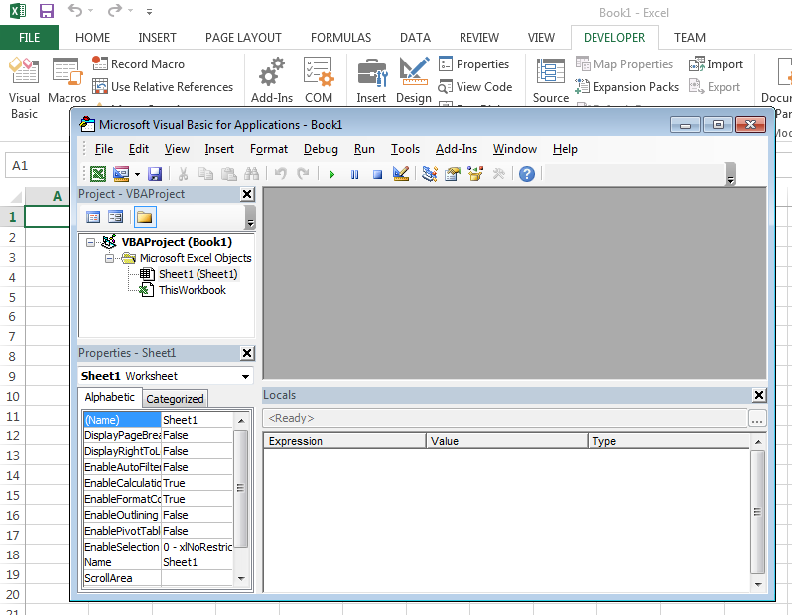Click Redo icon in VBA toolbar
Image resolution: width=792 pixels, height=615 pixels.
point(303,174)
